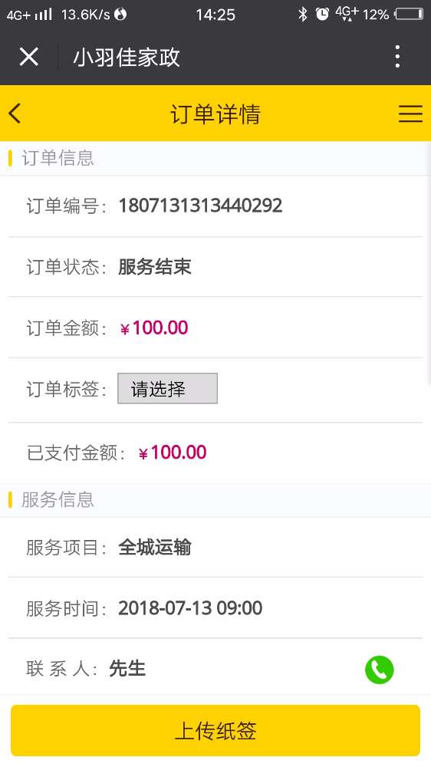Tap service time 2018-07-13 09:00

[x=190, y=608]
